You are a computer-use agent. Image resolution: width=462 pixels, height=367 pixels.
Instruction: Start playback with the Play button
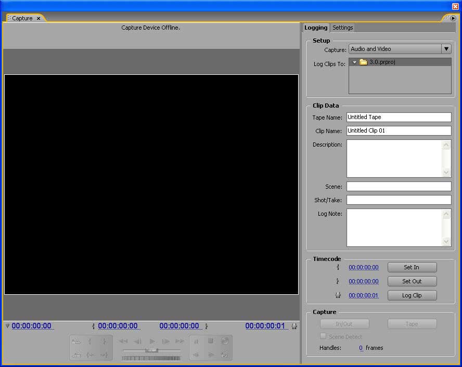coord(152,341)
